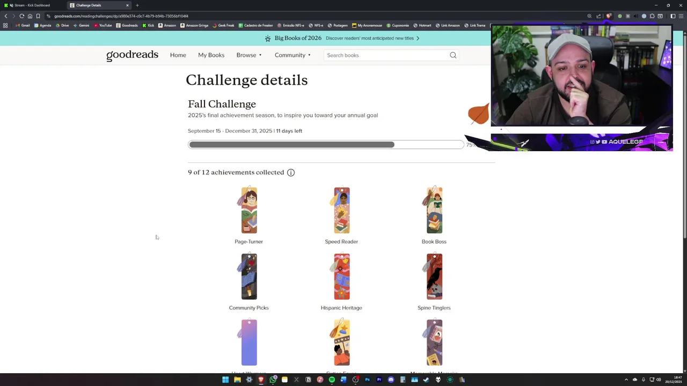Open WhatsApp from the taskbar
Viewport: 687px width, 386px height.
[x=273, y=380]
